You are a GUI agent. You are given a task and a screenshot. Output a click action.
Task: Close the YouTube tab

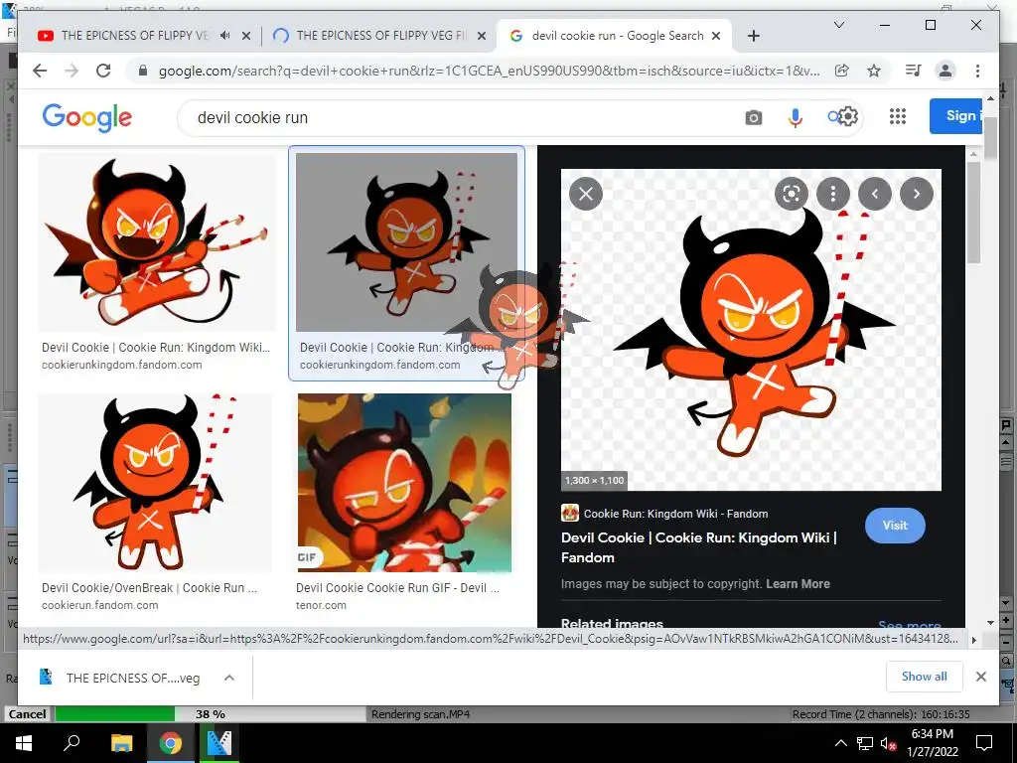(x=246, y=36)
